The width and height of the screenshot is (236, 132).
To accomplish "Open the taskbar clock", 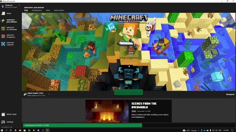I will coord(226,131).
